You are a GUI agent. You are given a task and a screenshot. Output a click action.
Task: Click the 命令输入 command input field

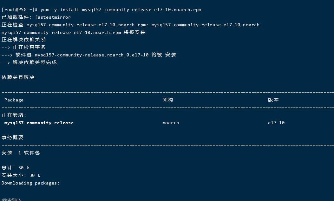point(11,199)
